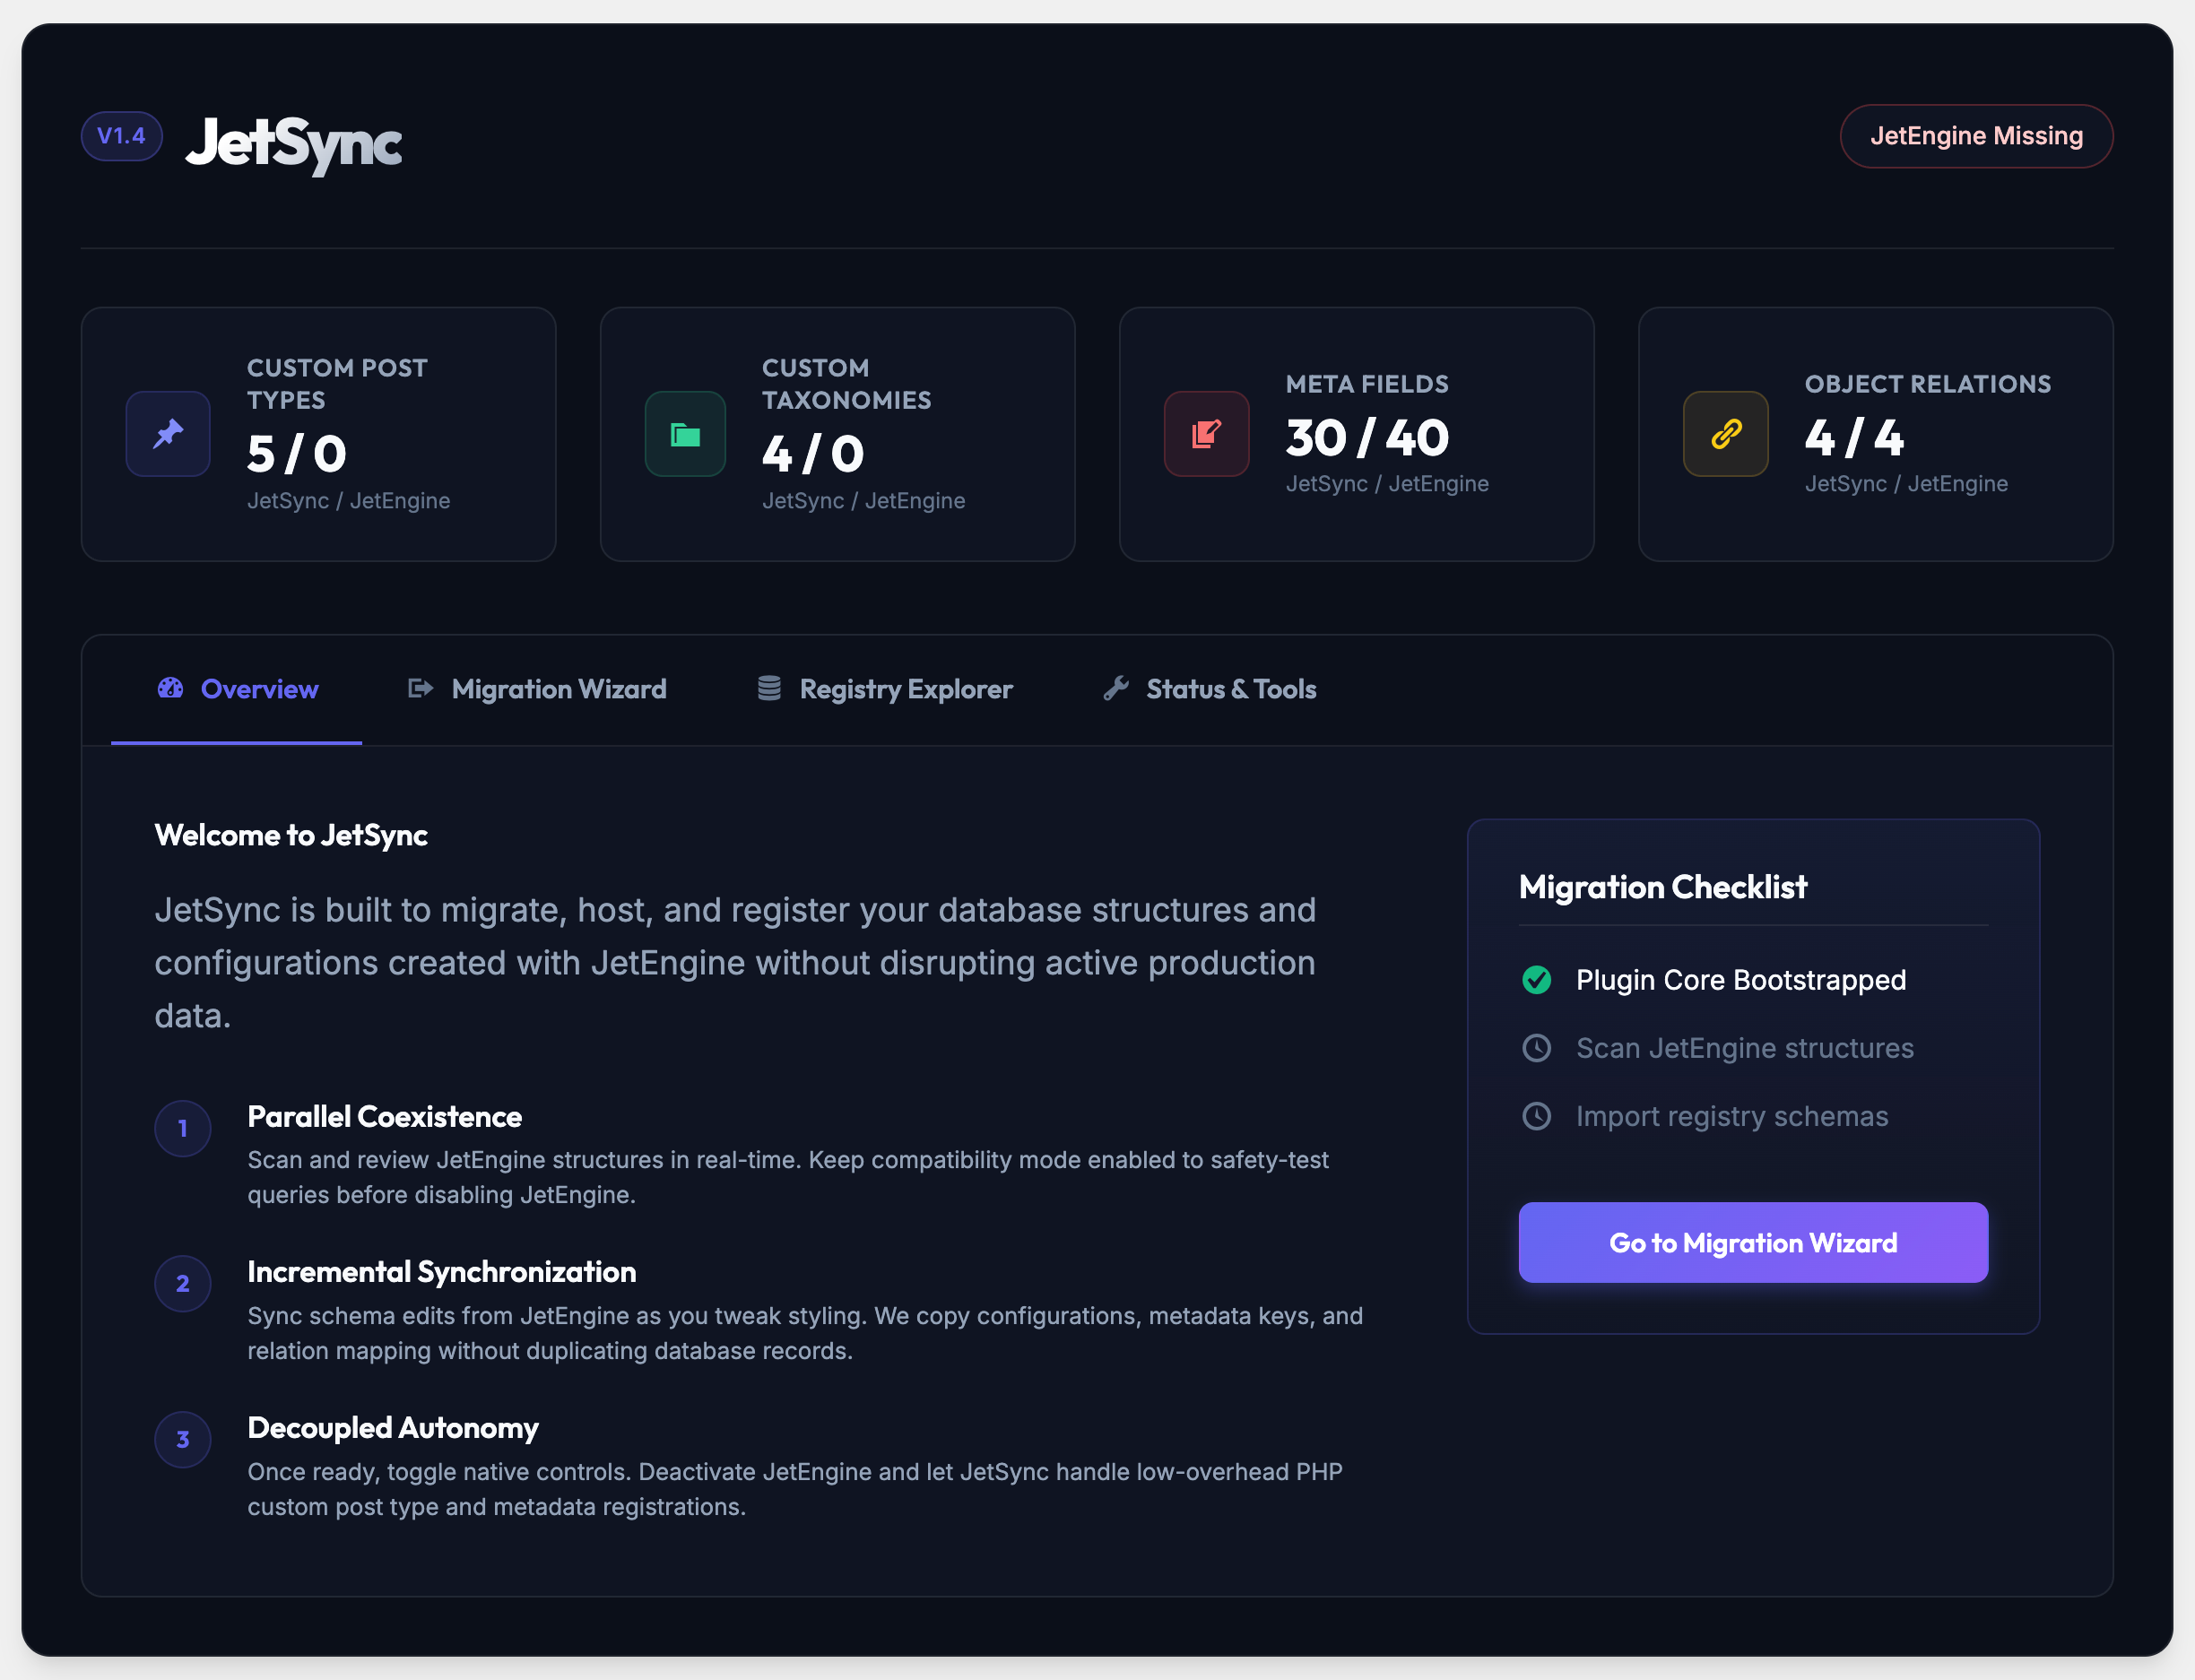This screenshot has width=2195, height=1680.
Task: Click the META FIELDS label
Action: click(1367, 384)
